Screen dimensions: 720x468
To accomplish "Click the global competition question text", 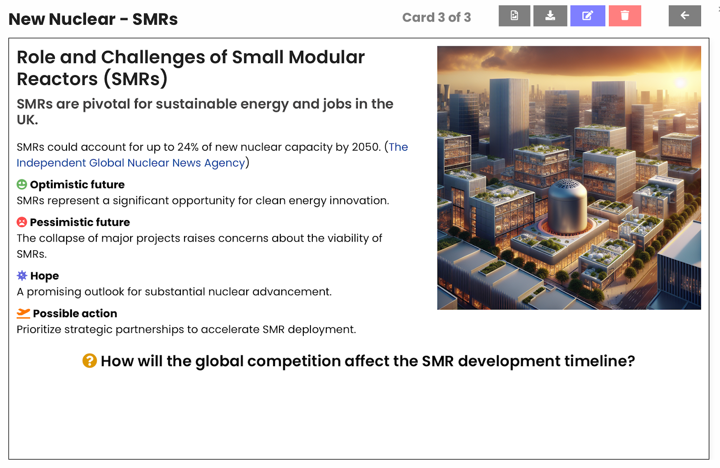I will click(x=368, y=361).
